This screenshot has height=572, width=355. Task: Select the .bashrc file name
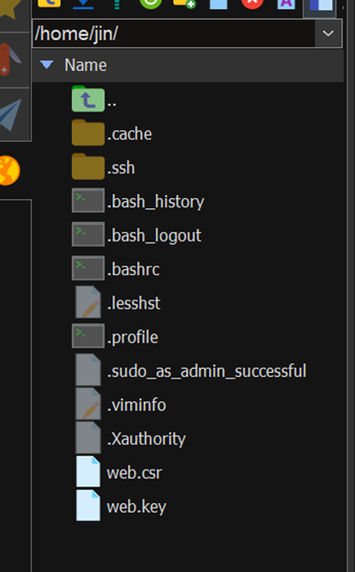click(x=133, y=269)
